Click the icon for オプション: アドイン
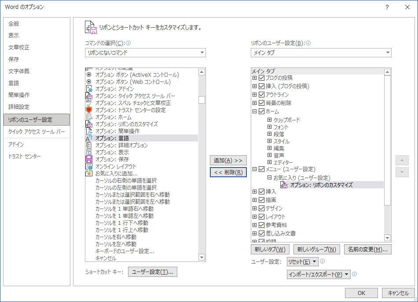 (89, 89)
